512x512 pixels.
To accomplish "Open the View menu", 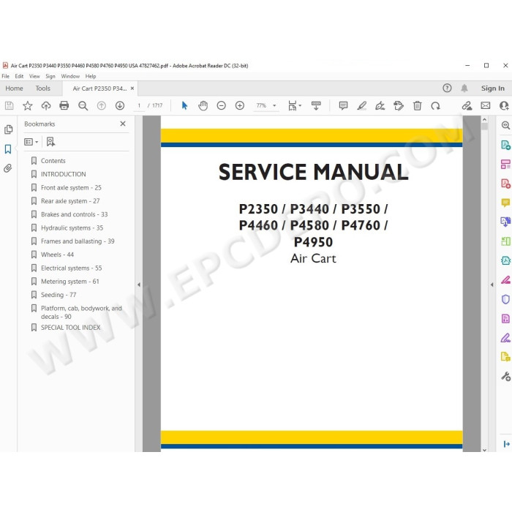I will click(34, 76).
